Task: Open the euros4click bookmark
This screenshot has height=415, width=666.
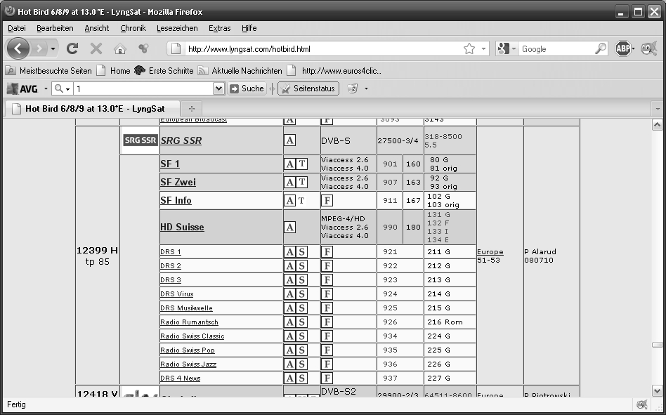Action: pos(334,71)
